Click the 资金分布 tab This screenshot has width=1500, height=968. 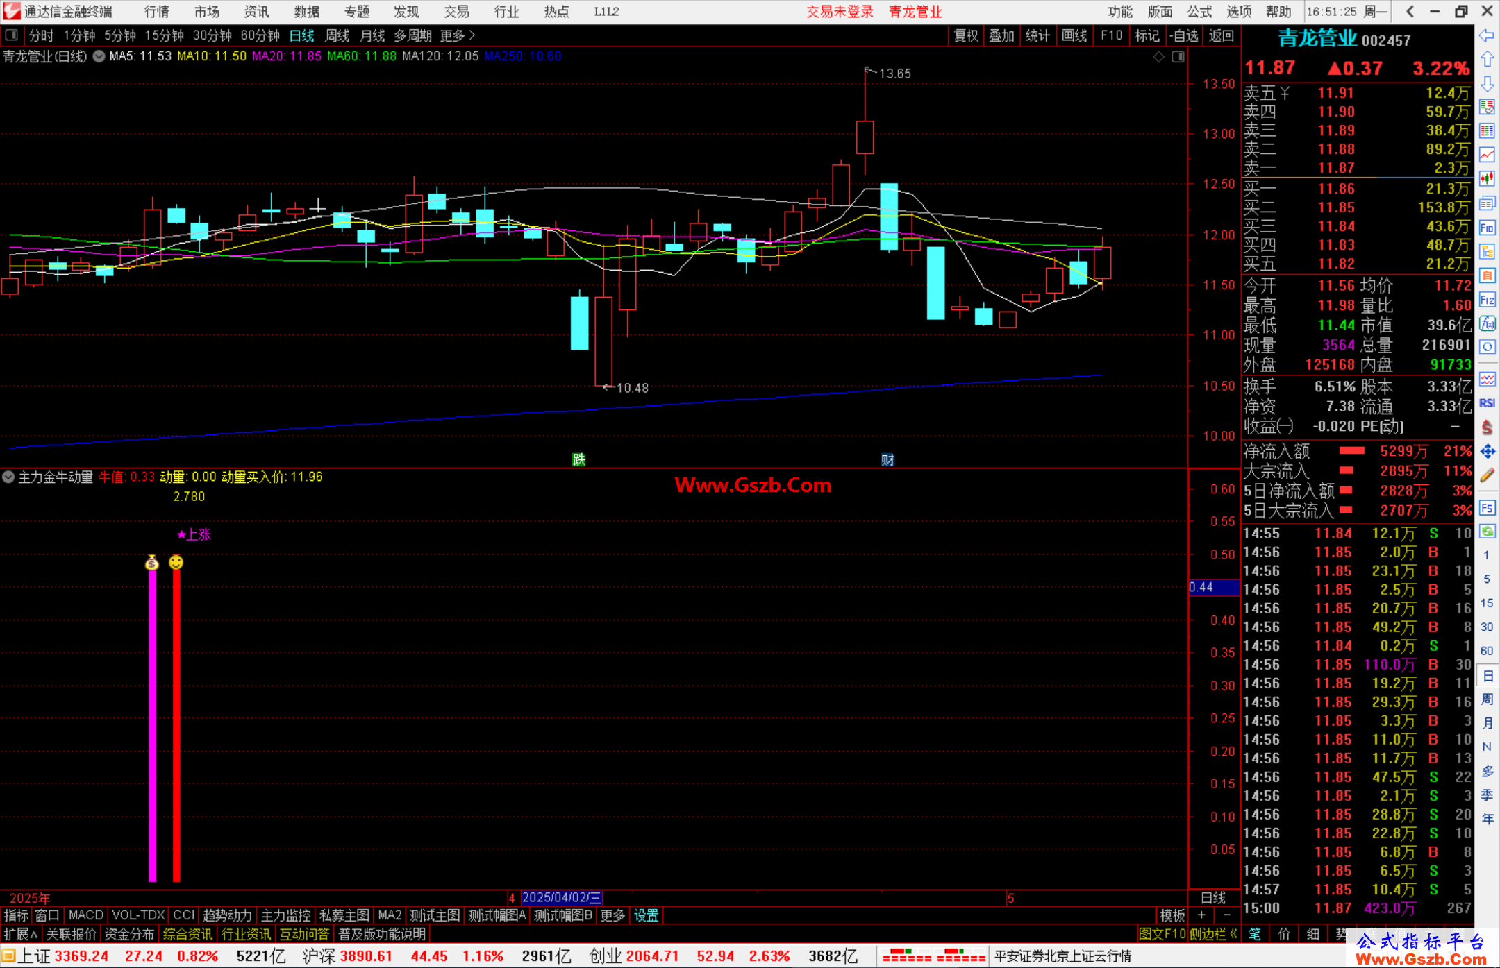pos(129,934)
